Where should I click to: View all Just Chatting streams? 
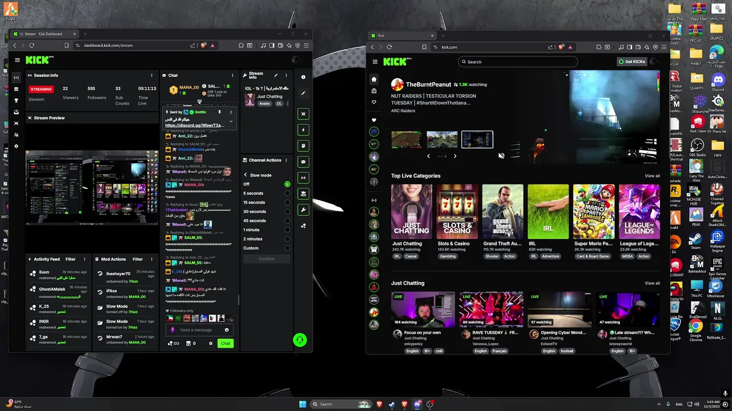click(652, 283)
